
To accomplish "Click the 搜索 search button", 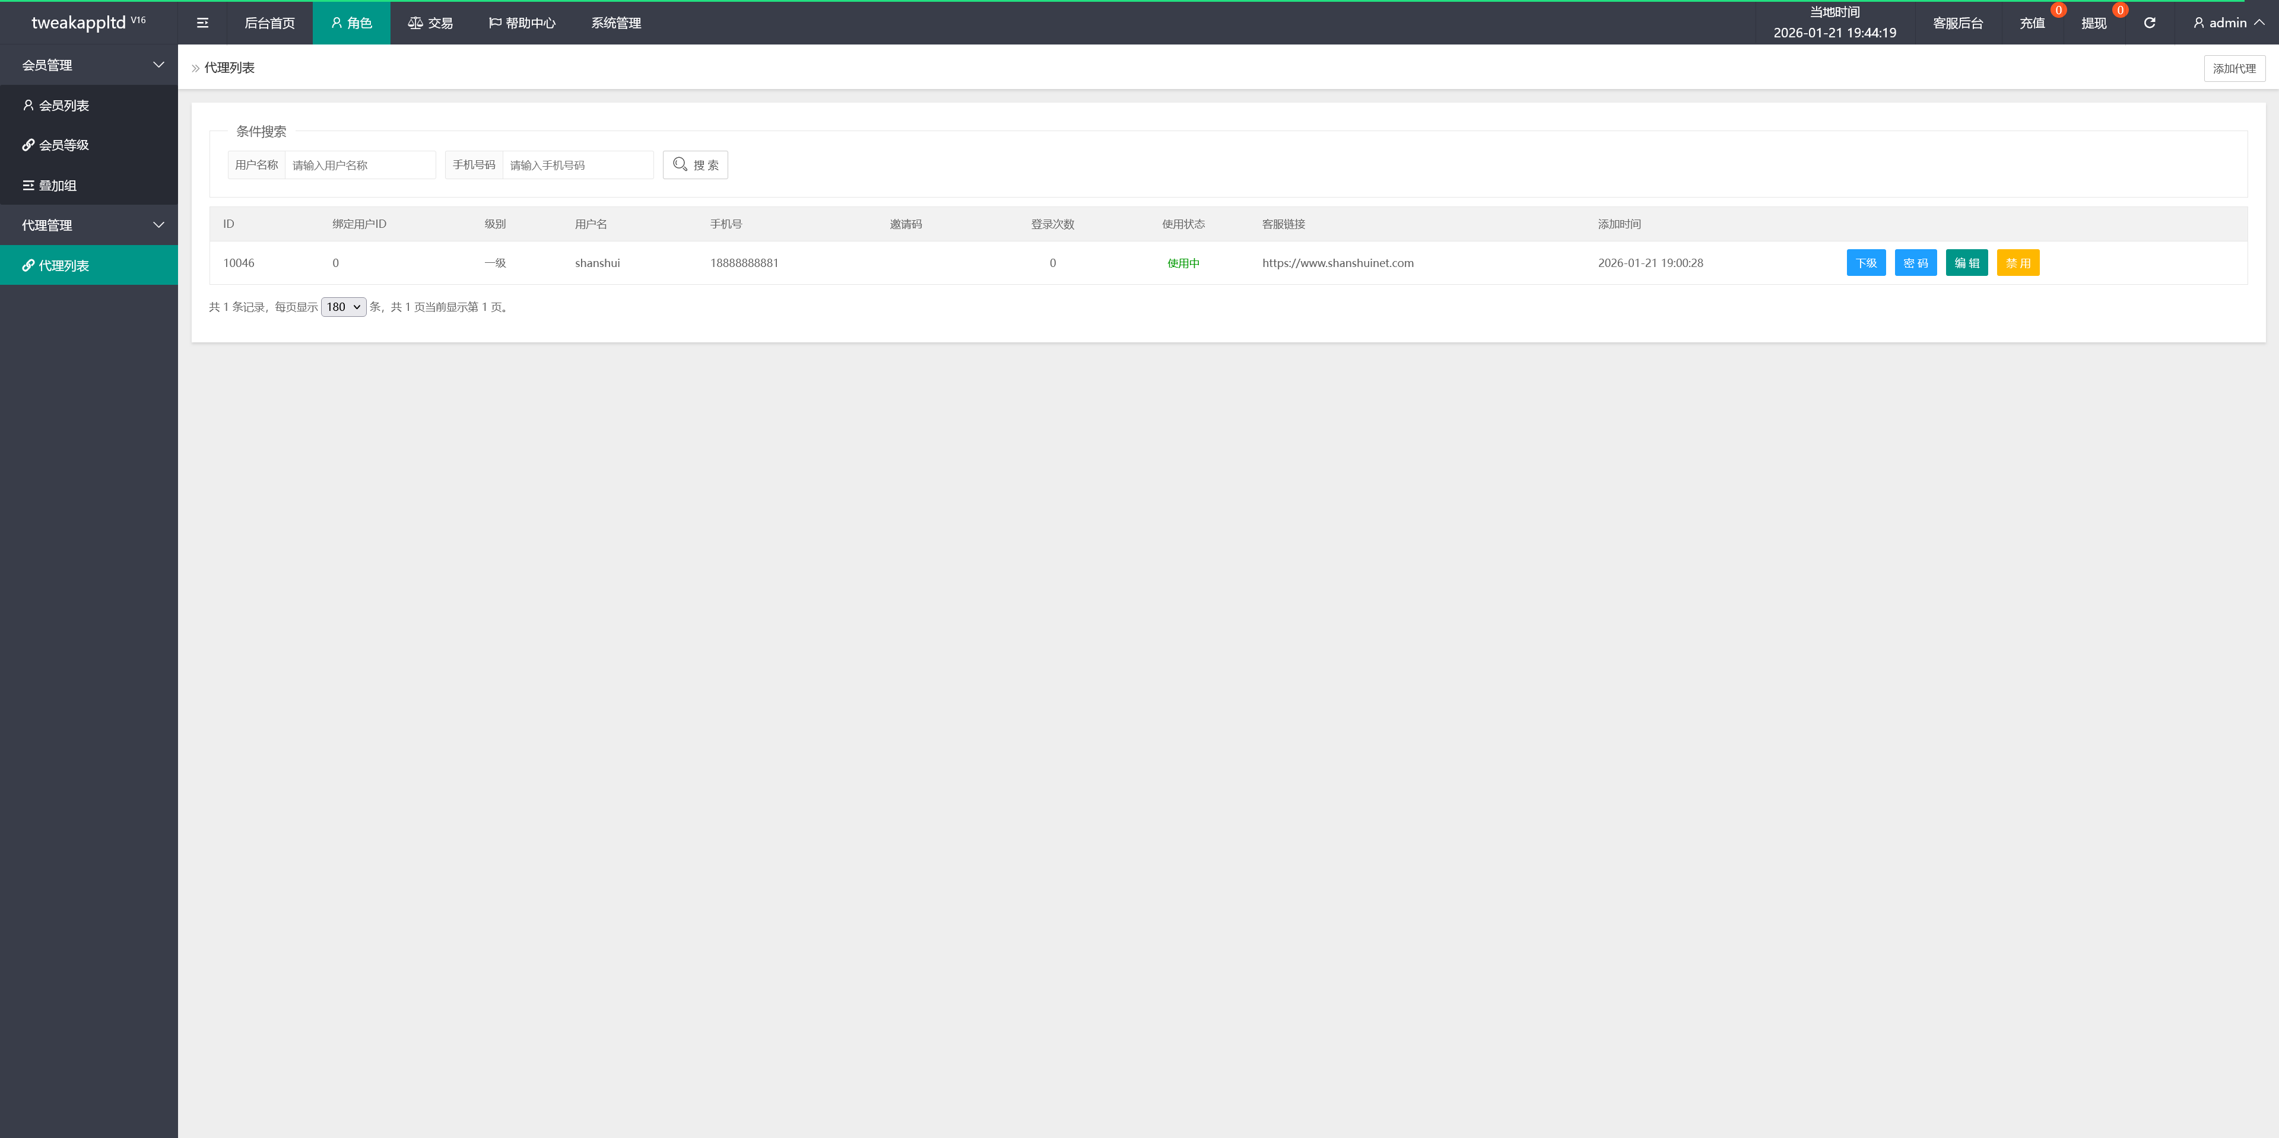I will tap(696, 164).
